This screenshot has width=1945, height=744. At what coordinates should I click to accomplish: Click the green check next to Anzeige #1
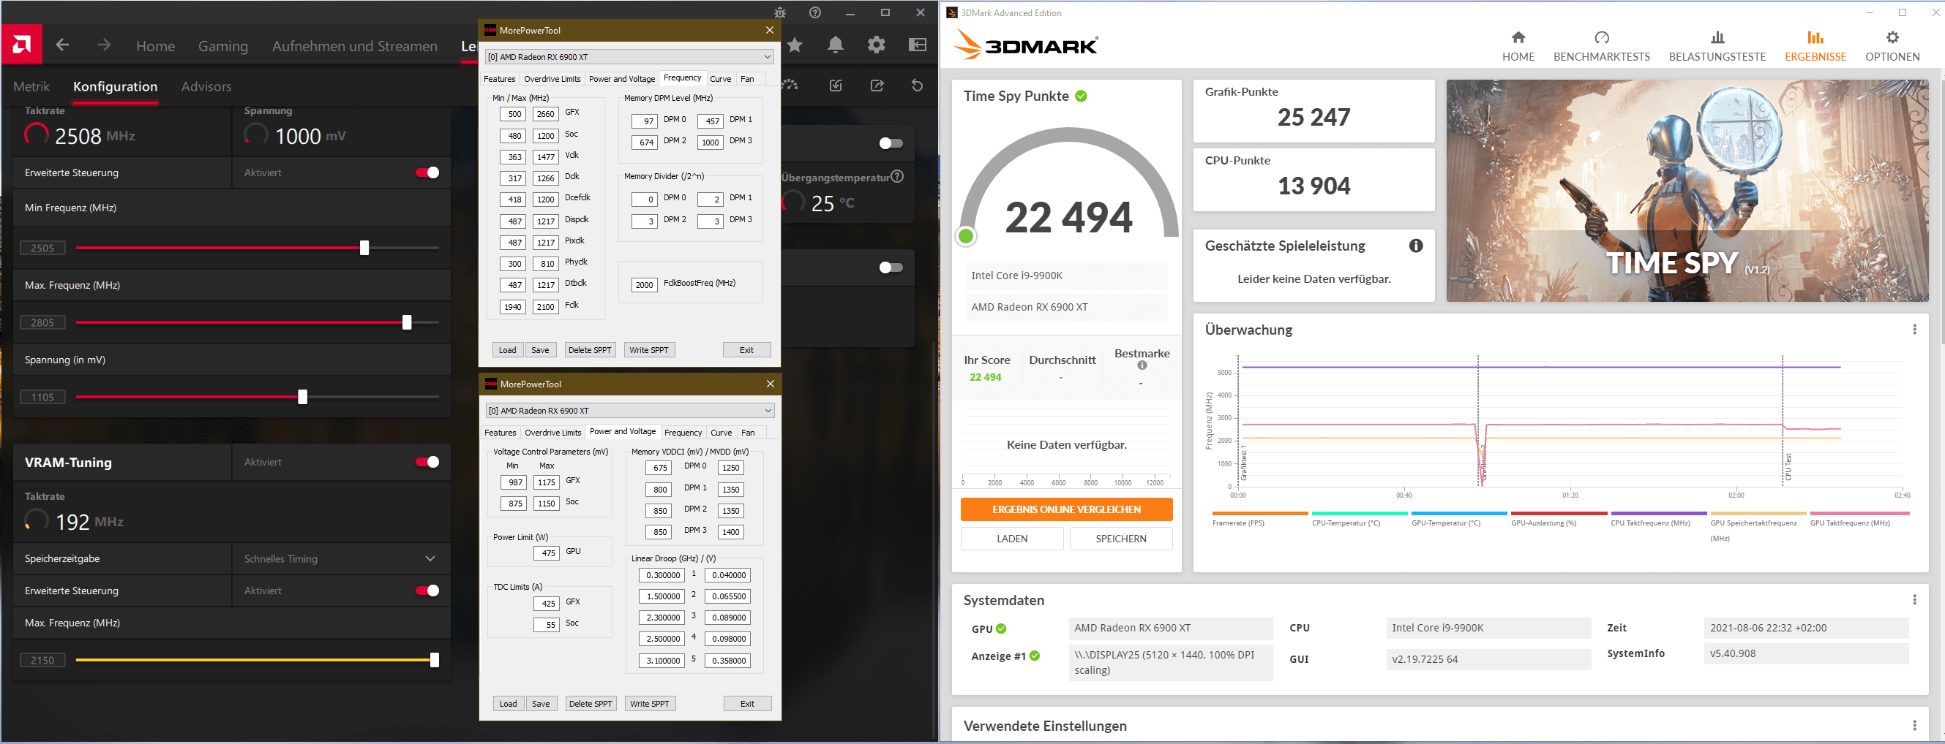pyautogui.click(x=1035, y=656)
